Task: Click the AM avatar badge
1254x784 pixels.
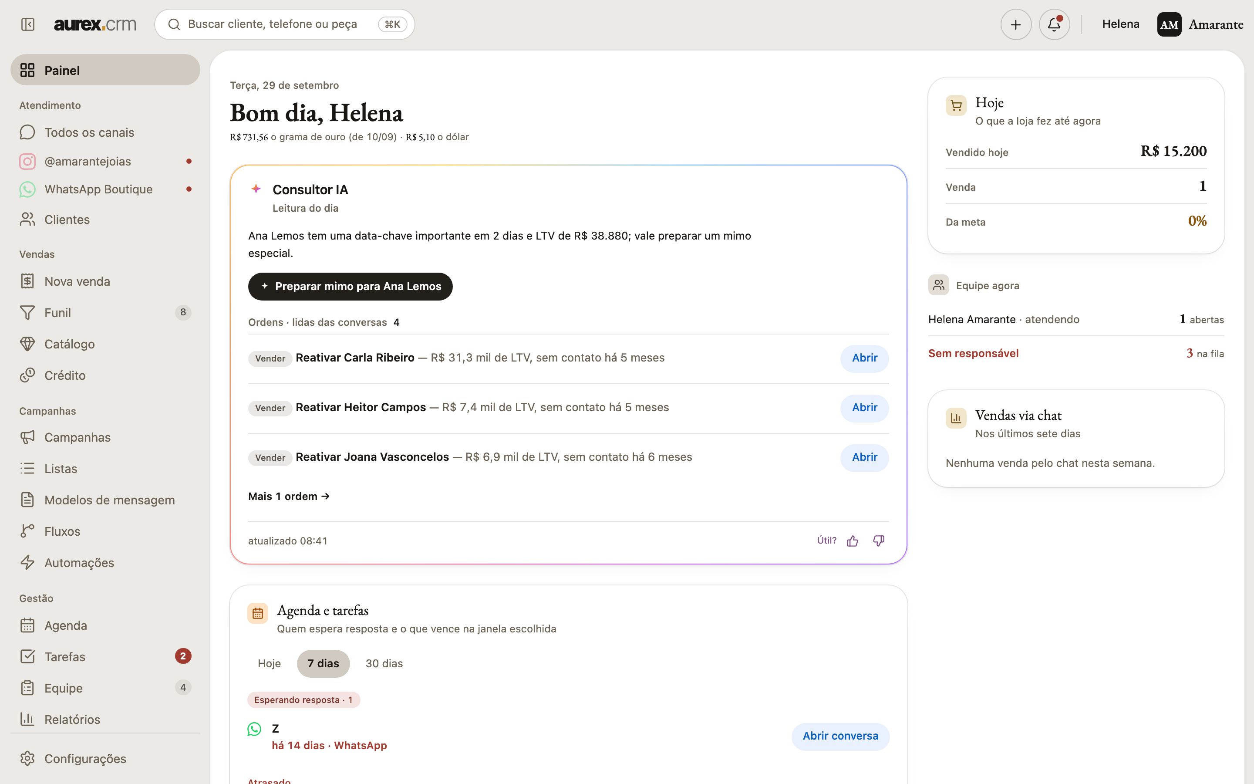Action: point(1169,24)
